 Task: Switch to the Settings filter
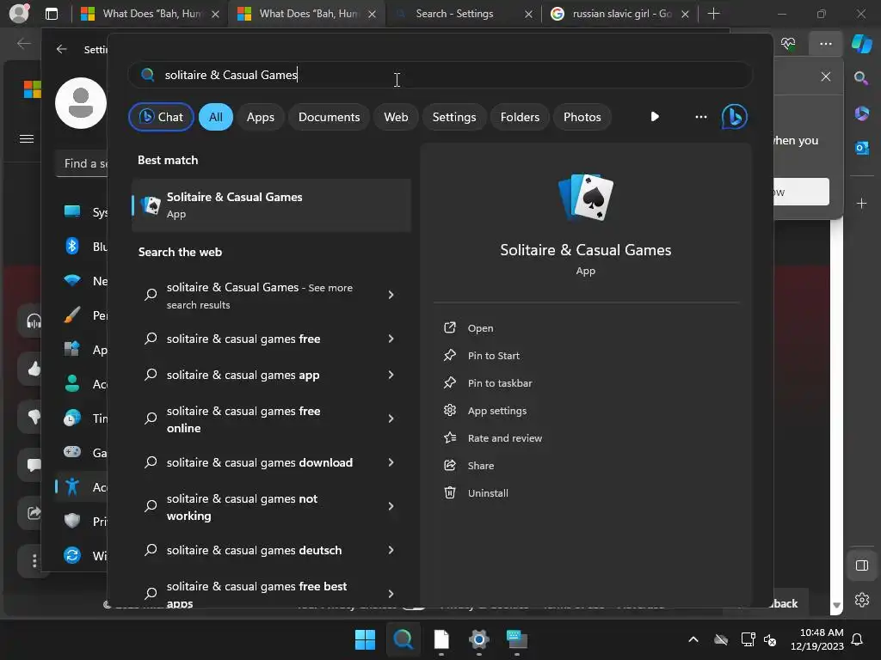point(454,117)
